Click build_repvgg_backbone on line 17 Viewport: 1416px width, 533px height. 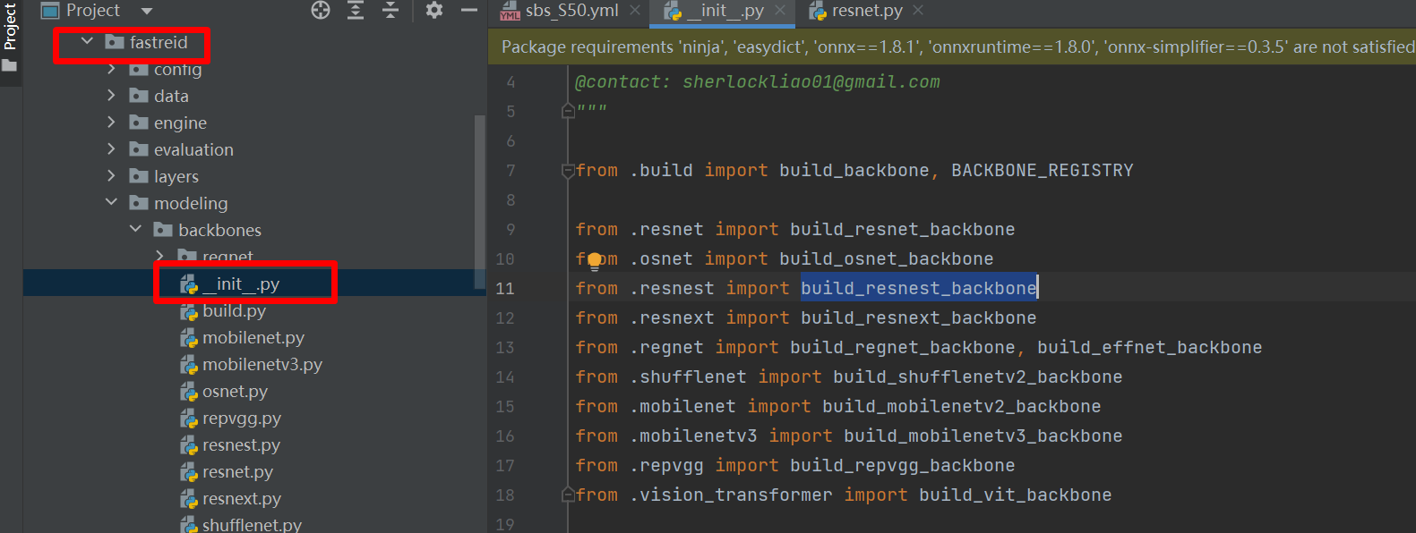tap(903, 465)
